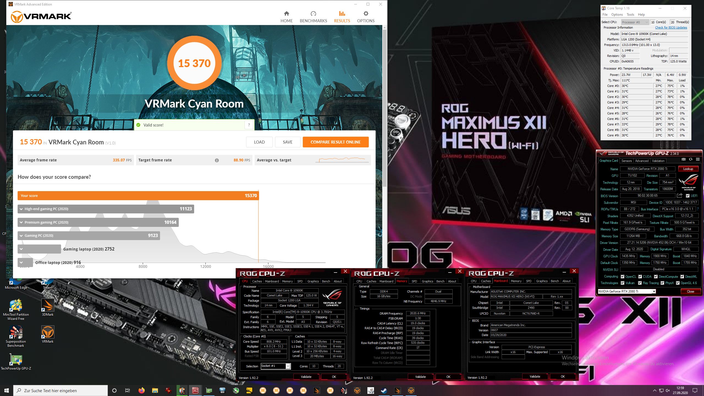Click COMPARE RESULT ONLINE button
Viewport: 704px width, 396px height.
point(335,142)
